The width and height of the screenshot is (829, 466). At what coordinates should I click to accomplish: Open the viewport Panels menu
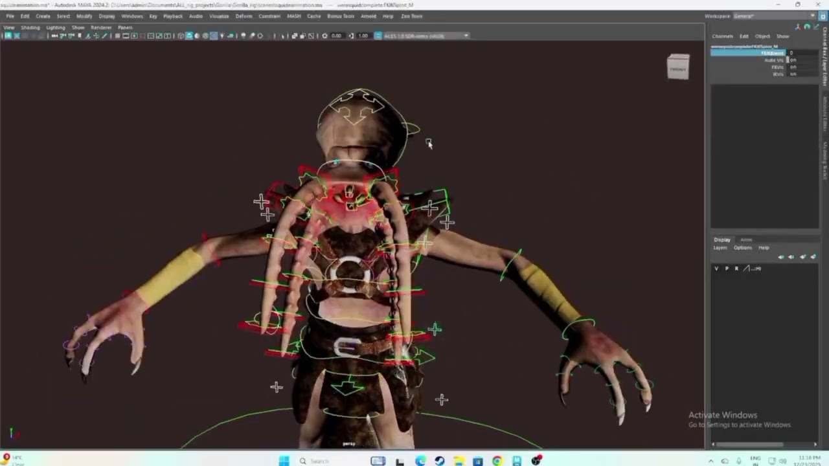125,28
